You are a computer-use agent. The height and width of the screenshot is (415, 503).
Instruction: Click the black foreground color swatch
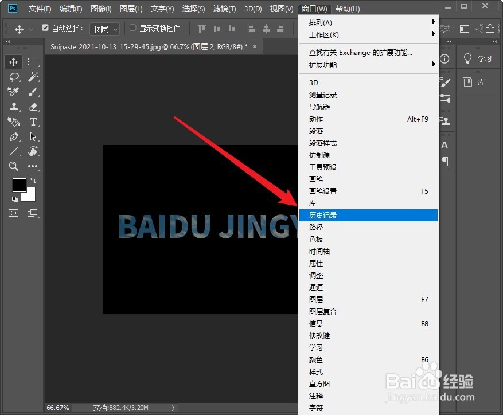[18, 185]
